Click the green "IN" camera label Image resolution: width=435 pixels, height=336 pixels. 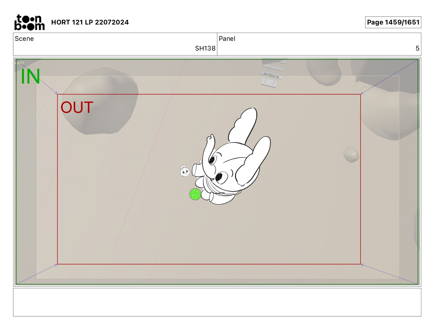coord(30,76)
